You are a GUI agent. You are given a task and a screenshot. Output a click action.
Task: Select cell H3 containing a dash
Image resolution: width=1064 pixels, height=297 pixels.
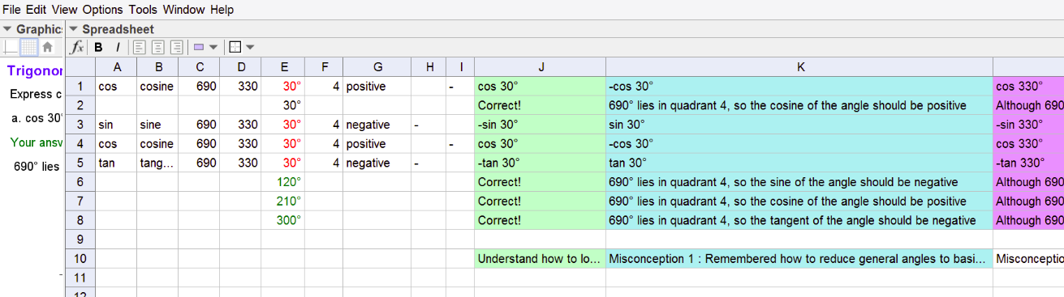pyautogui.click(x=429, y=125)
